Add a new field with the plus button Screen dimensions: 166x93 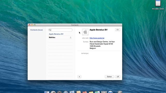(x=79, y=77)
